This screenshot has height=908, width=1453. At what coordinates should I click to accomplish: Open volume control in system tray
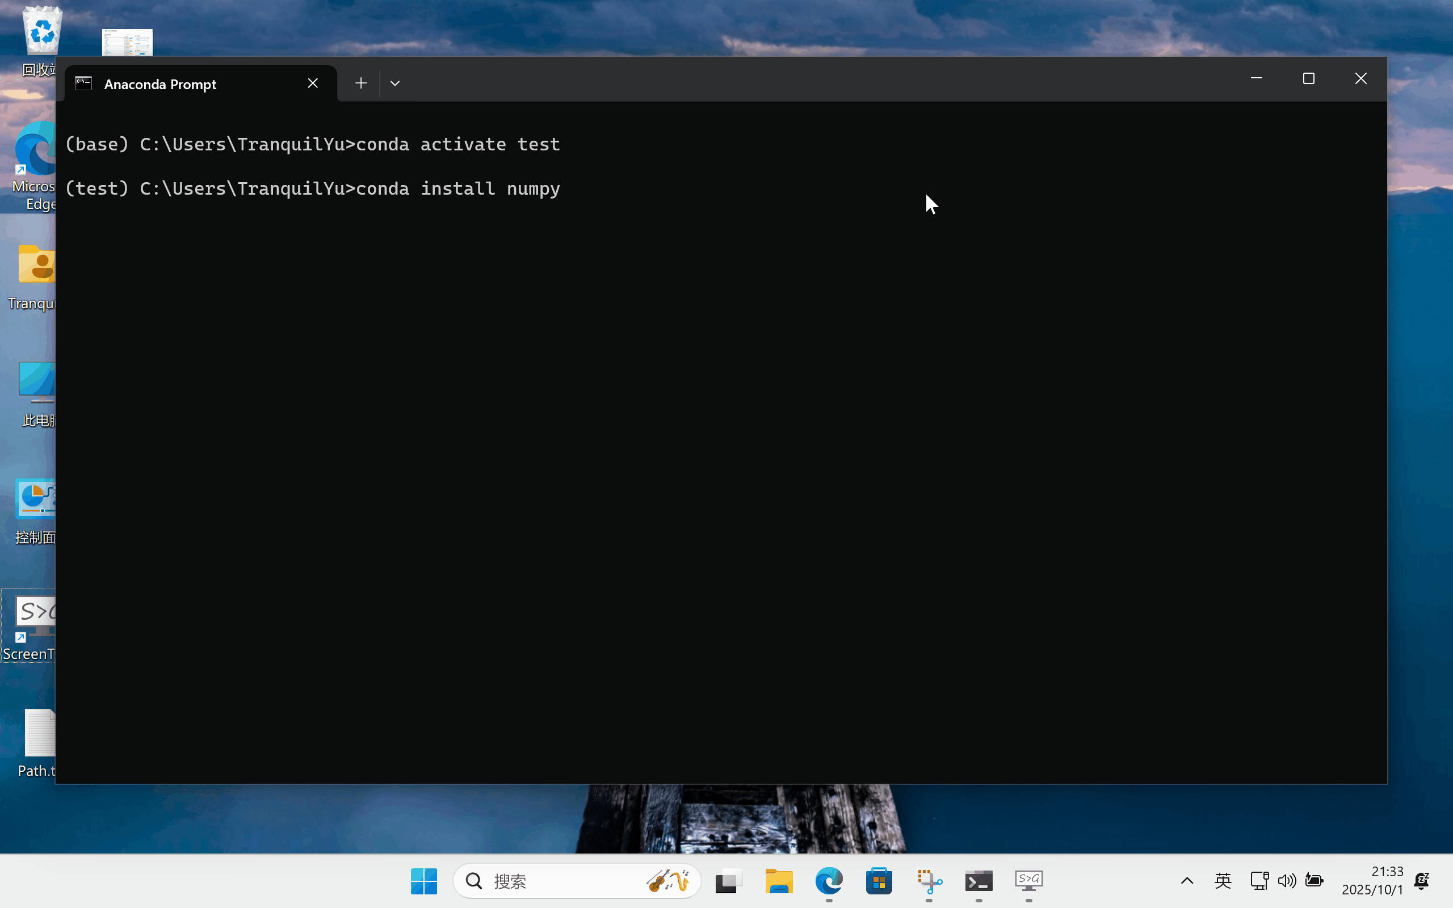pos(1286,881)
